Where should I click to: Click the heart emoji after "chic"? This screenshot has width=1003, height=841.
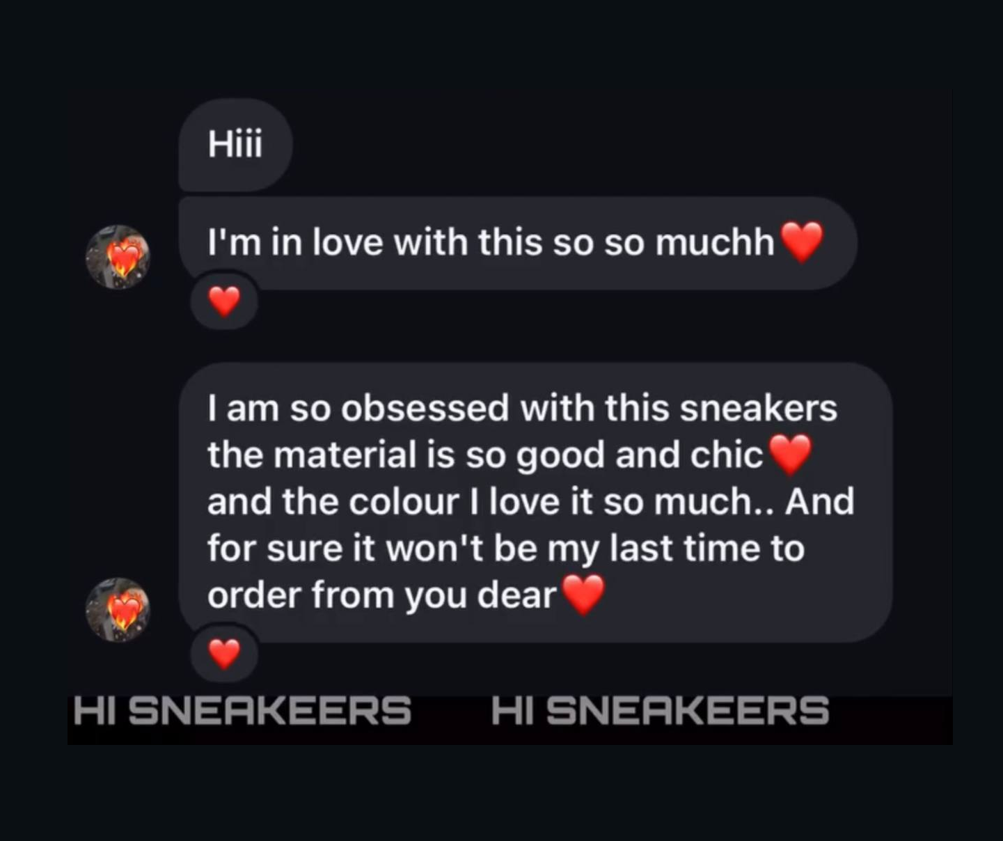(789, 455)
